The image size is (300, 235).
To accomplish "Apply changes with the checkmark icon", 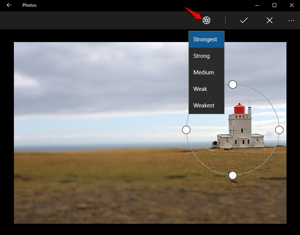I will tap(244, 20).
